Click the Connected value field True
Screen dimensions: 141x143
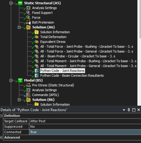point(85,132)
